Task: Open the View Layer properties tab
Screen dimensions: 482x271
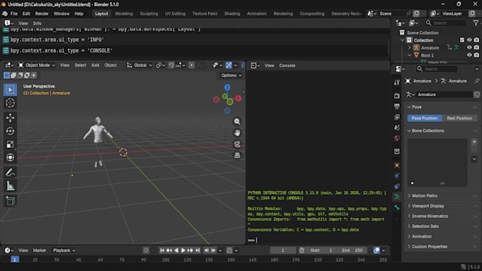Action: (397, 117)
